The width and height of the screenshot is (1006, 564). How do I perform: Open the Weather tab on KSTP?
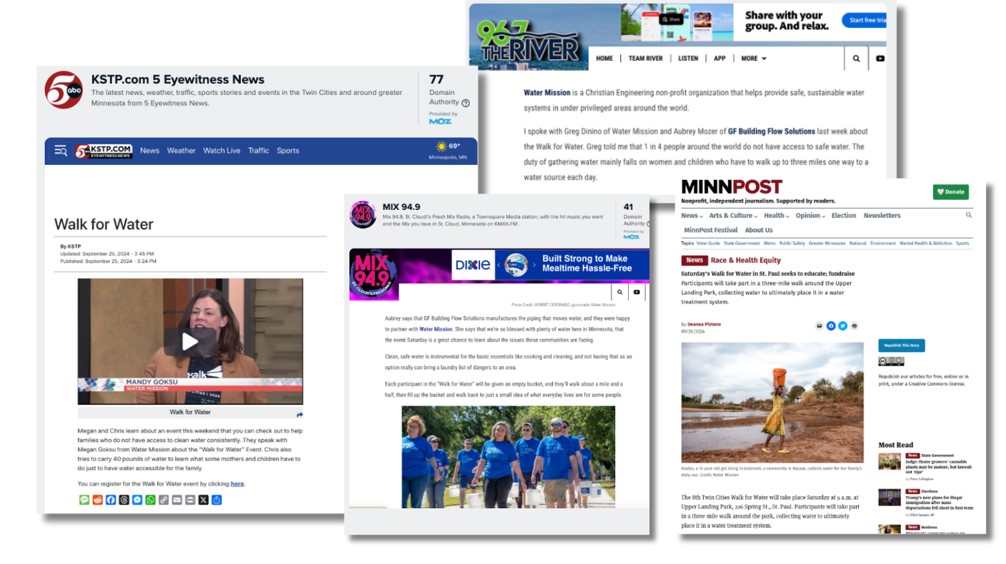coord(181,151)
